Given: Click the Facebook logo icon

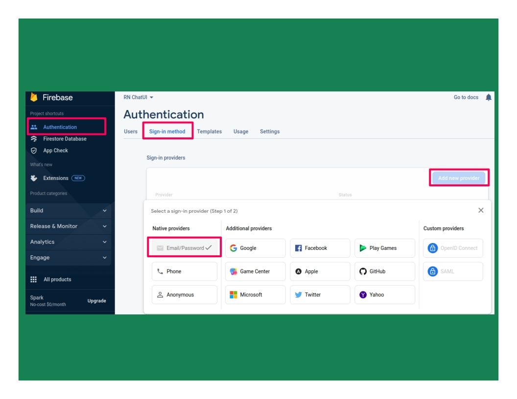Looking at the screenshot, I should click(298, 248).
